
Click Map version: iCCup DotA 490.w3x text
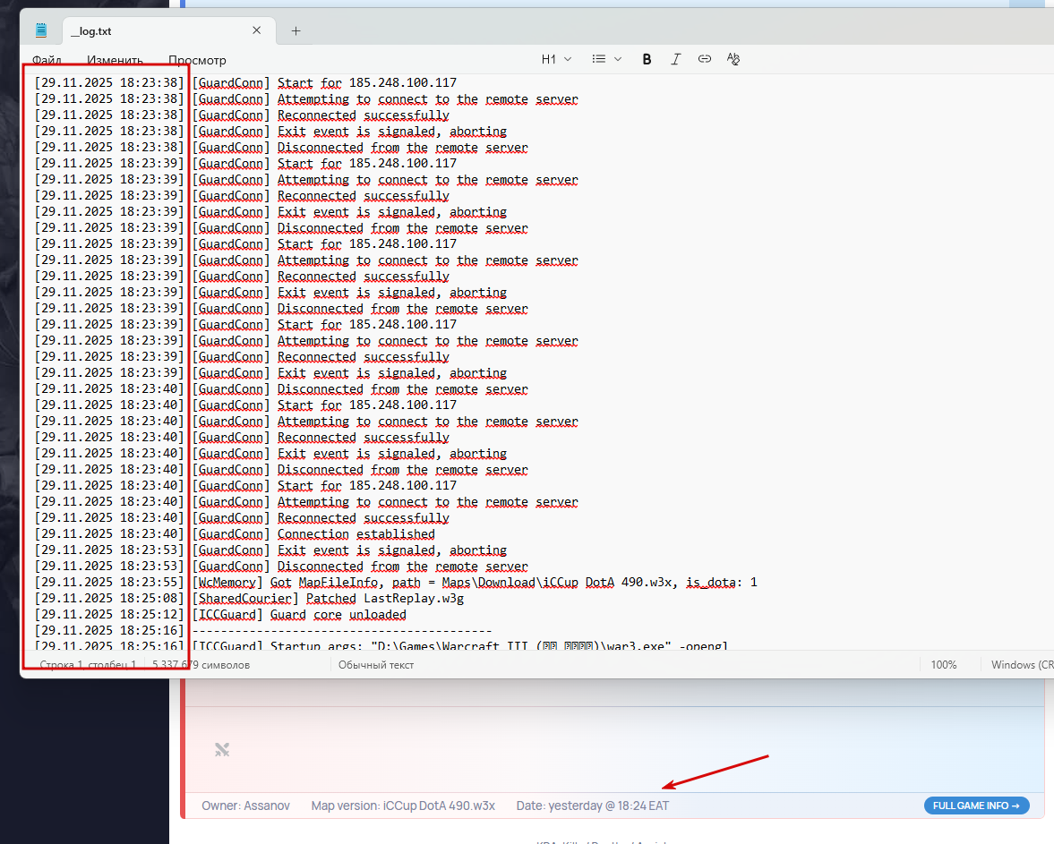pos(403,806)
